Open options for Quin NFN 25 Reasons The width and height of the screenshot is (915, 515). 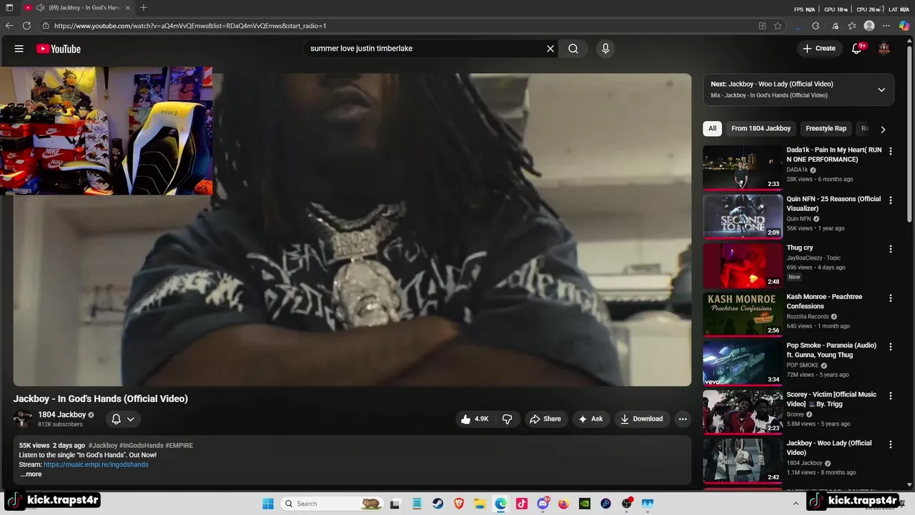point(891,200)
